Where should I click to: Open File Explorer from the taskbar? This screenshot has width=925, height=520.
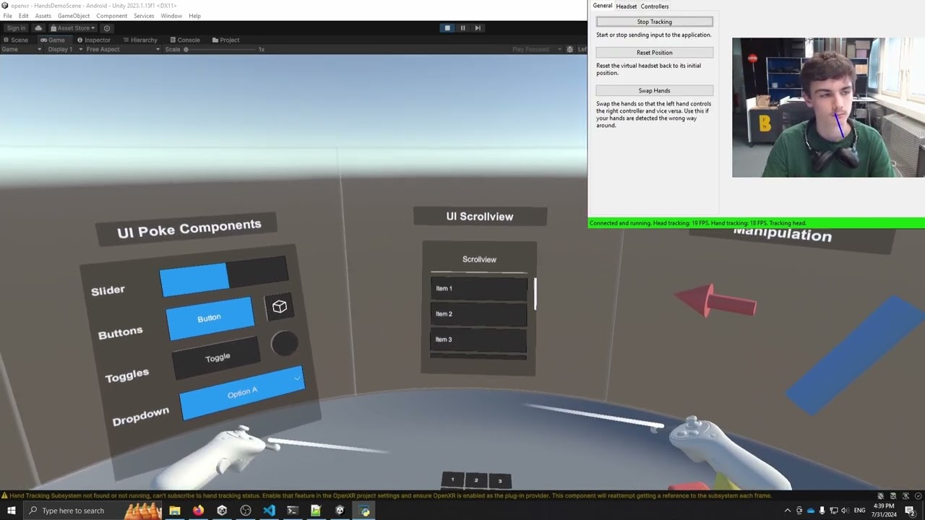(174, 511)
